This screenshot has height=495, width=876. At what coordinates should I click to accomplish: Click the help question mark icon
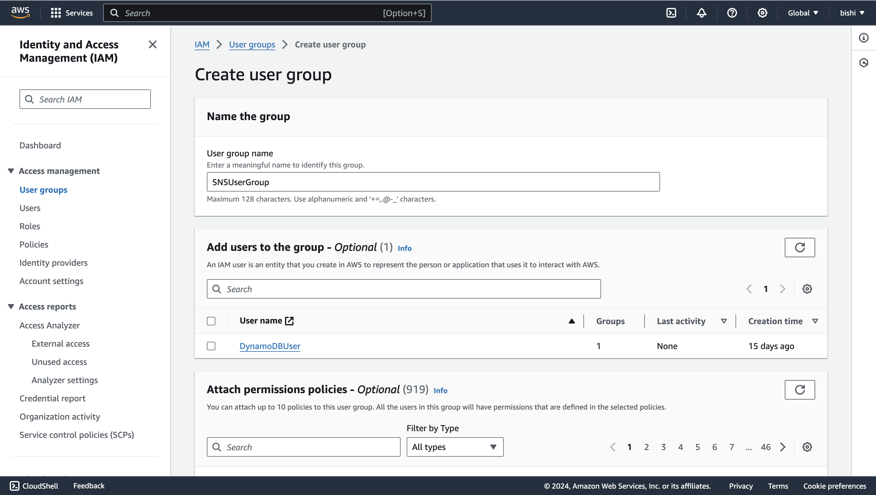pyautogui.click(x=732, y=13)
